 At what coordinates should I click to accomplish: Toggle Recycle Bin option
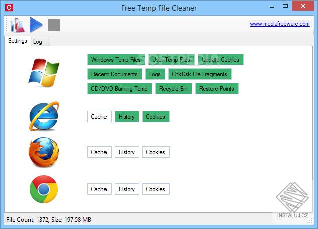coord(174,89)
